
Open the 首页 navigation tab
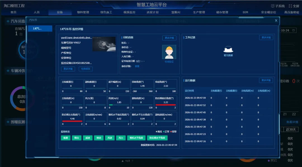pos(13,12)
